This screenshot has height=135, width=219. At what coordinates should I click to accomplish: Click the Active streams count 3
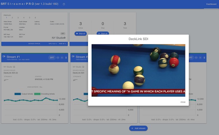81,24
